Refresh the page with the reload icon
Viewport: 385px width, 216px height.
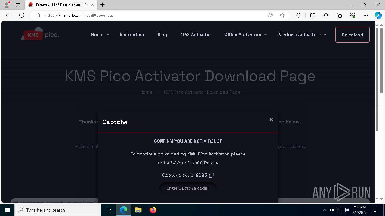(22, 15)
